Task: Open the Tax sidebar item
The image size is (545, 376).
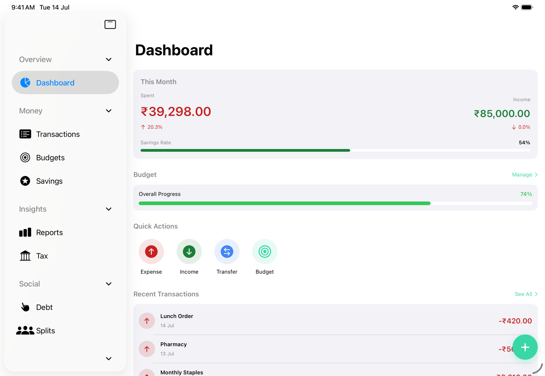Action: point(65,256)
